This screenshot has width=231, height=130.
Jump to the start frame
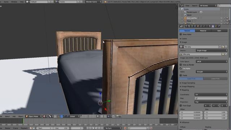tap(87, 128)
